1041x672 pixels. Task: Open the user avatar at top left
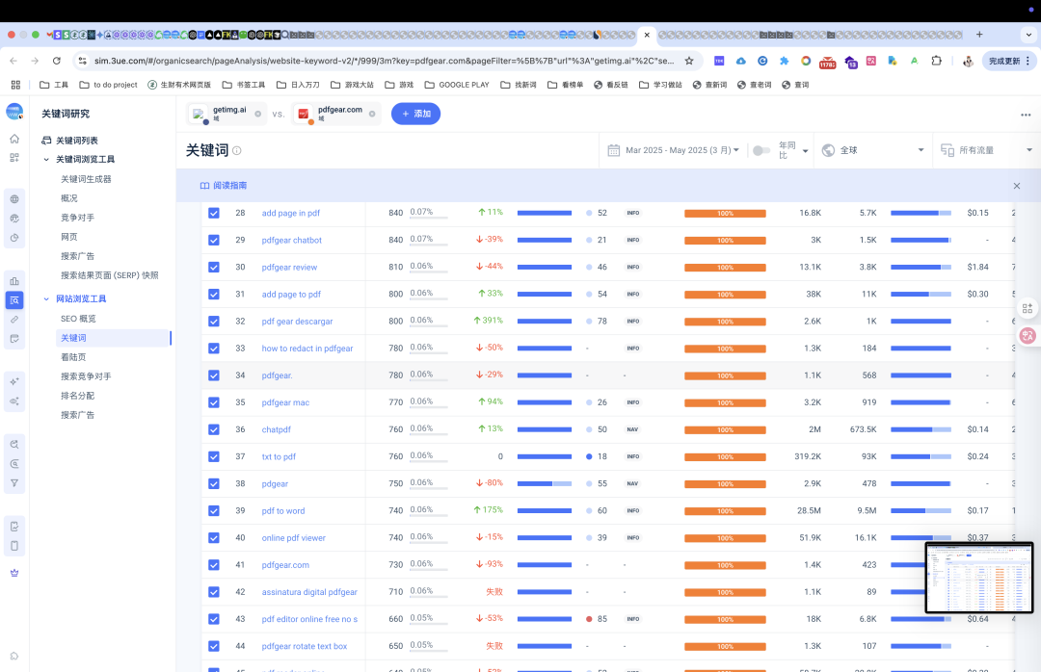tap(14, 112)
